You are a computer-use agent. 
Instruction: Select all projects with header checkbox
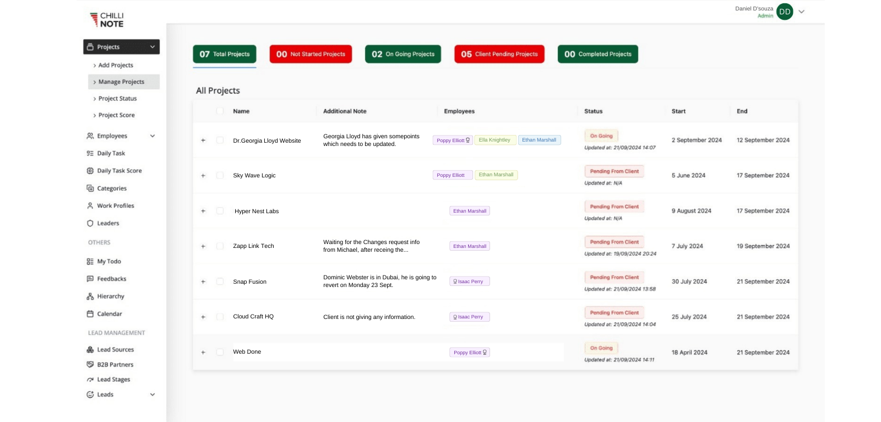220,111
